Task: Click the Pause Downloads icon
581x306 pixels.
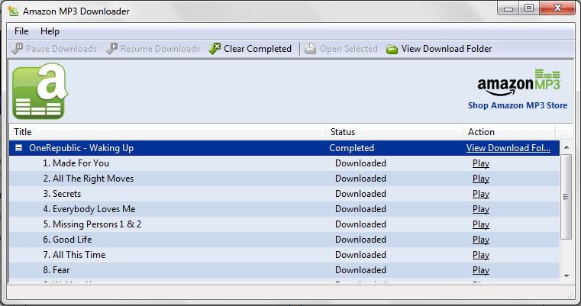Action: point(17,49)
